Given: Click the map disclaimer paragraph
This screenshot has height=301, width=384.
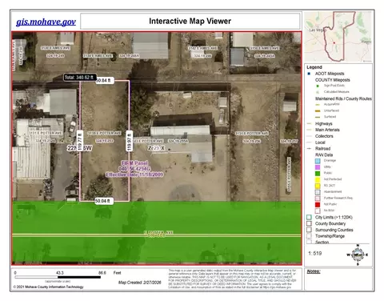Looking at the screenshot, I should click(232, 279).
